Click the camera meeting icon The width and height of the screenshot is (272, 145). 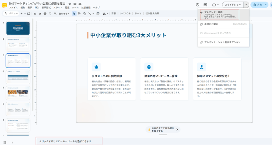214,5
